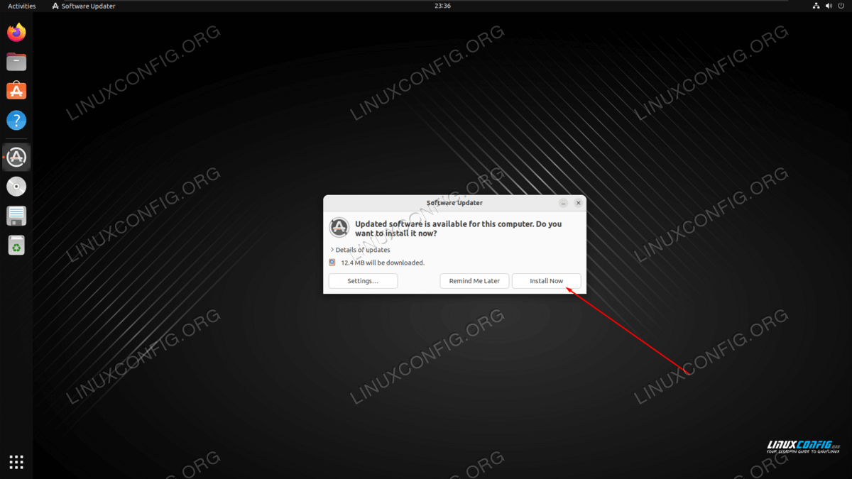This screenshot has height=479, width=852.
Task: Click the '12.4 MB will be downloaded.' text
Action: pyautogui.click(x=383, y=263)
